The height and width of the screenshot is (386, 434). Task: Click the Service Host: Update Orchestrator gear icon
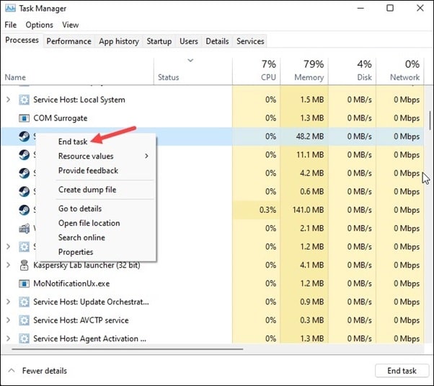pos(25,302)
